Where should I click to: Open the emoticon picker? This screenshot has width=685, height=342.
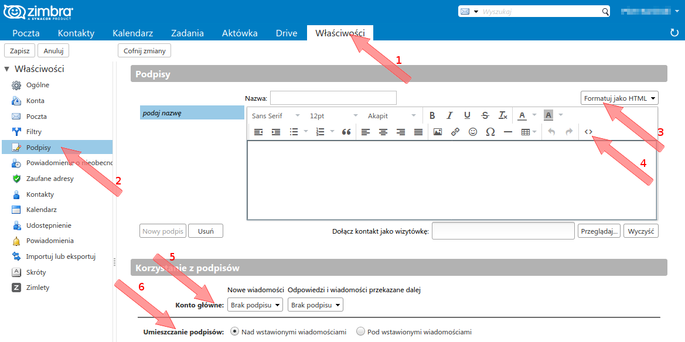click(x=473, y=132)
